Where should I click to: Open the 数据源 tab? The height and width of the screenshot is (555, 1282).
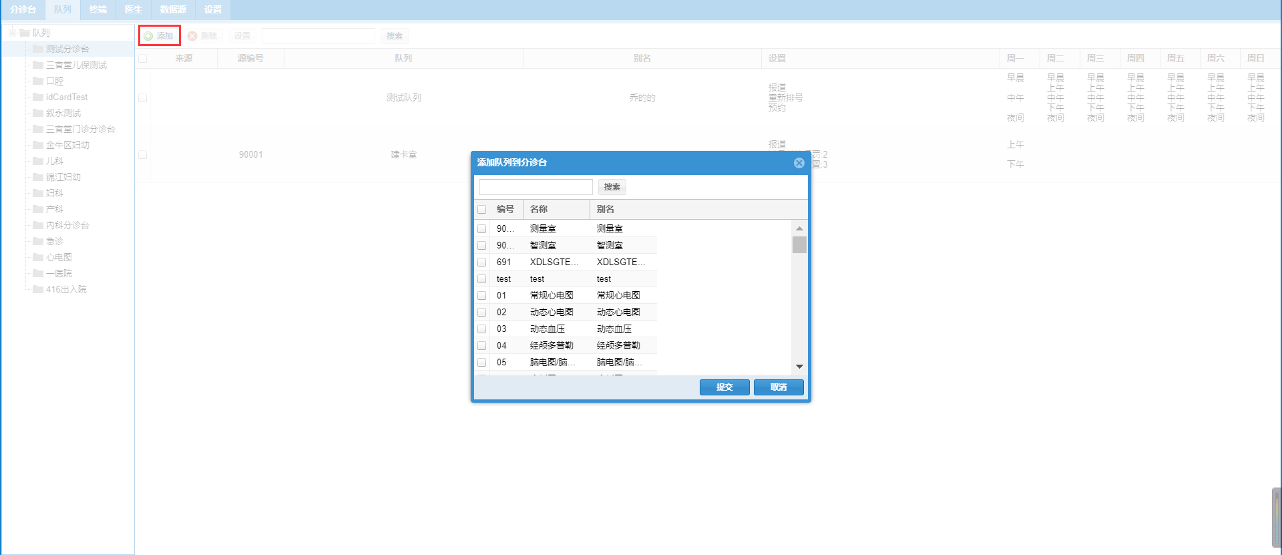pyautogui.click(x=173, y=9)
